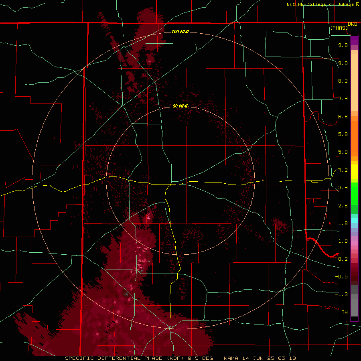Click the yellow segment of the color bar
361x361 pixels.
(x=354, y=172)
